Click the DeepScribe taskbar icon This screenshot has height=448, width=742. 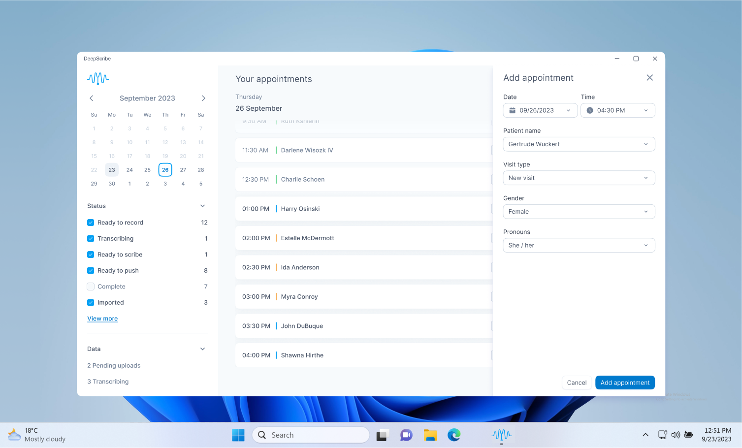[x=502, y=435]
